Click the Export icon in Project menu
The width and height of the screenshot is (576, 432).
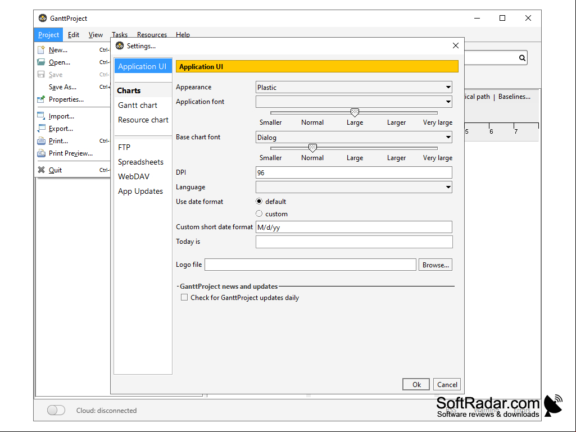tap(41, 128)
